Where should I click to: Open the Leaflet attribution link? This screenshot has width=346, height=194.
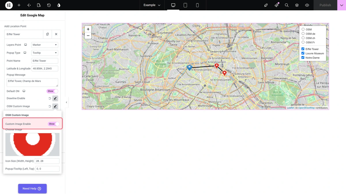[290, 108]
